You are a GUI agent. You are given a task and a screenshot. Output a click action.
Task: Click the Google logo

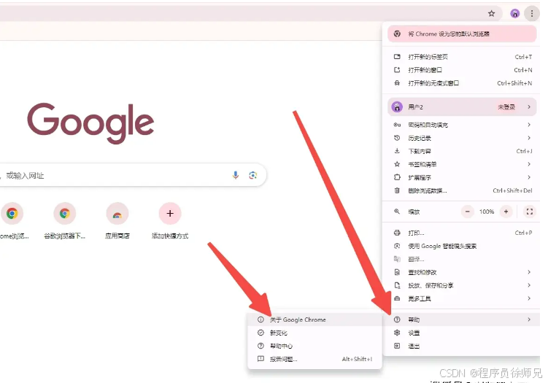pos(91,123)
